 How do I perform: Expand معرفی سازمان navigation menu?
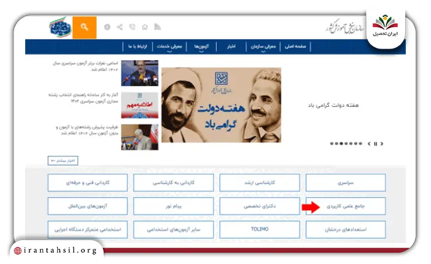click(x=263, y=47)
